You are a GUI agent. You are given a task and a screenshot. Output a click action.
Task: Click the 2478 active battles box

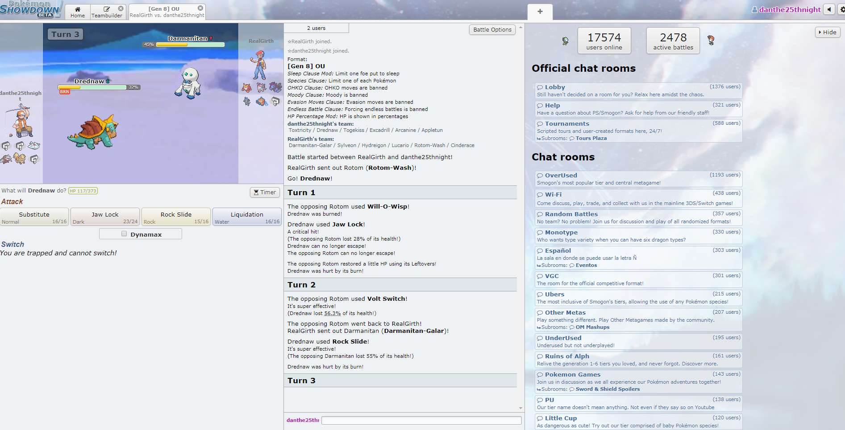(673, 41)
